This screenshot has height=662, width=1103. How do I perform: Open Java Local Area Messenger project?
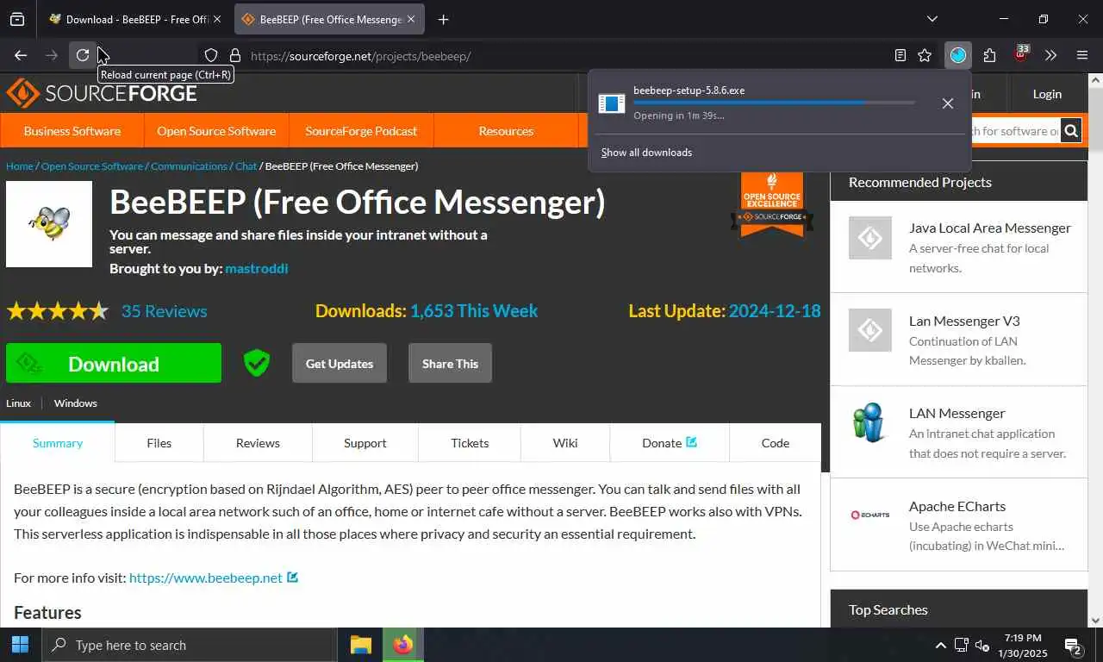(x=989, y=228)
